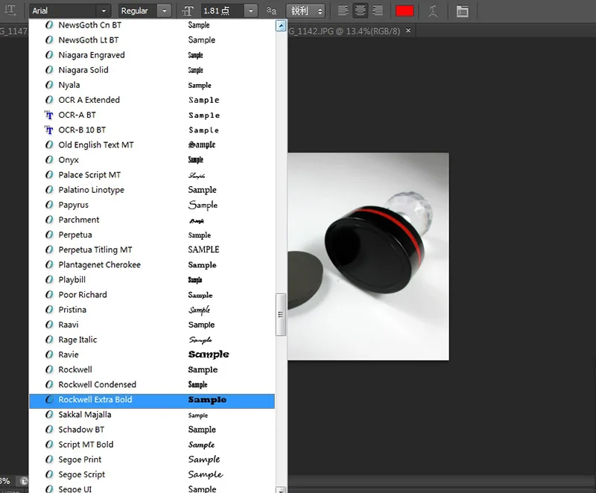The width and height of the screenshot is (596, 493).
Task: Select Plantagenet Cherokee font
Action: click(152, 264)
